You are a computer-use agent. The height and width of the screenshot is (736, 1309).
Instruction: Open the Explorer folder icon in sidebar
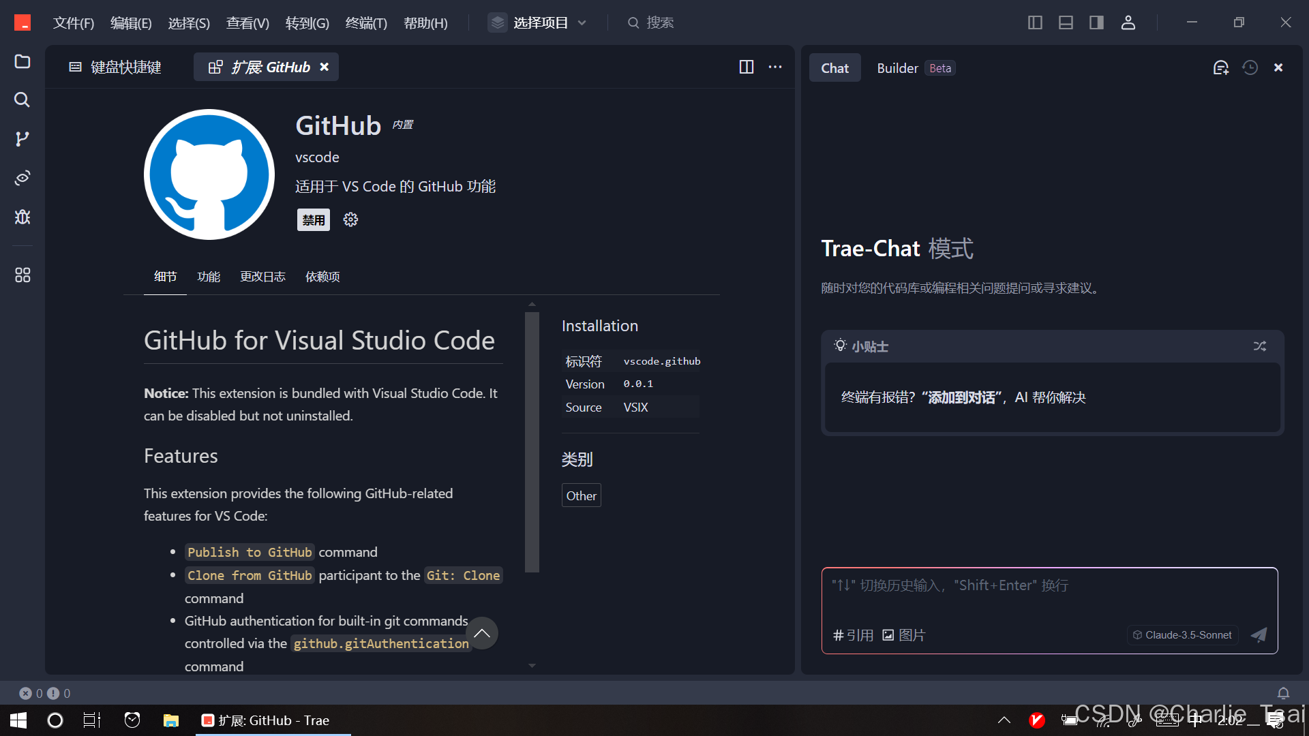pos(22,61)
